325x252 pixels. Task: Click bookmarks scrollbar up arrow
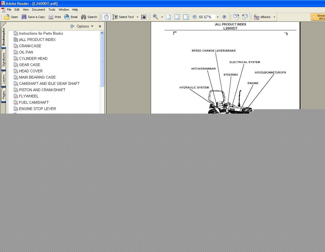[x=102, y=33]
